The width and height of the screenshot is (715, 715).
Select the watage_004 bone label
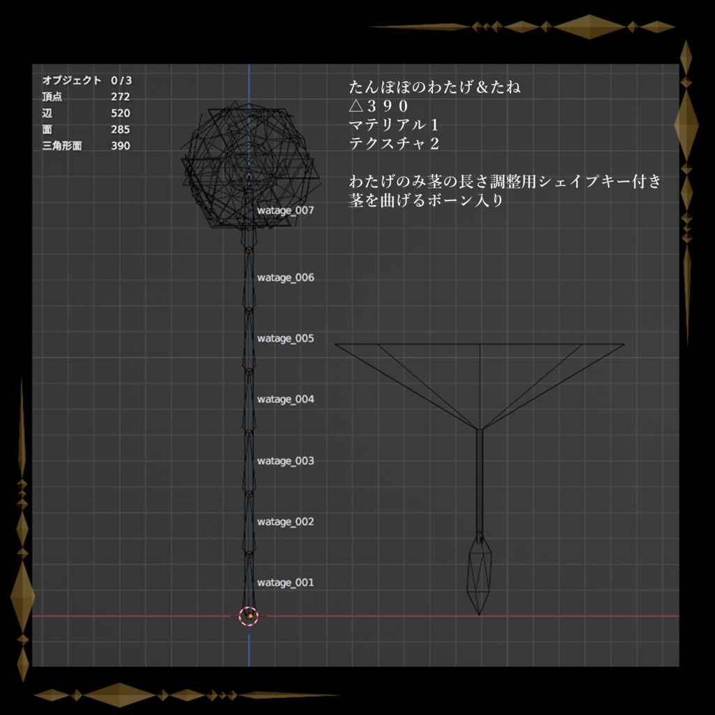pyautogui.click(x=286, y=399)
